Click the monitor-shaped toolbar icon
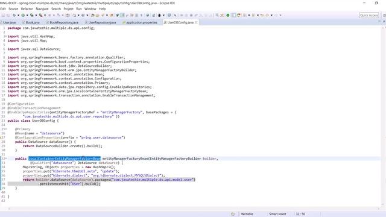This screenshot has height=217, width=386. 169,15
